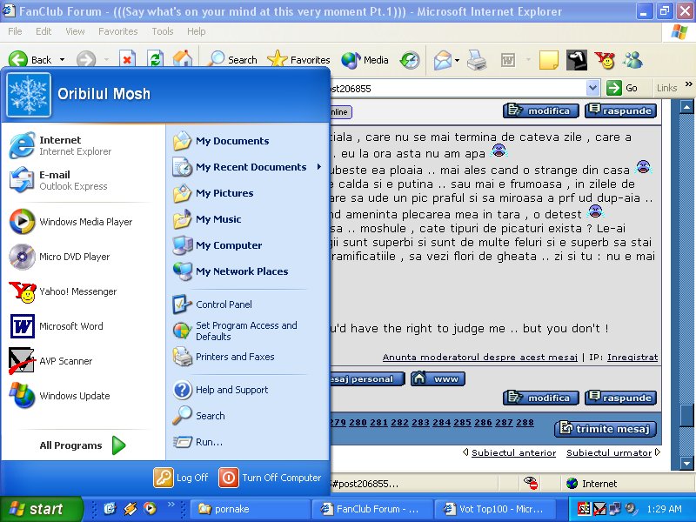Image resolution: width=696 pixels, height=522 pixels.
Task: Expand the address bar dropdown
Action: (592, 88)
